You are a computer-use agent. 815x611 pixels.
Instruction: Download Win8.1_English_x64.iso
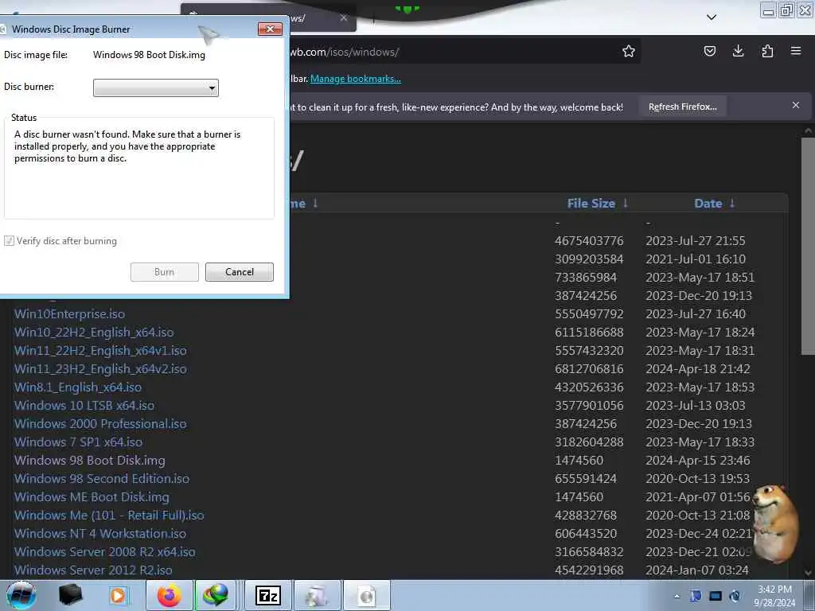pyautogui.click(x=77, y=387)
